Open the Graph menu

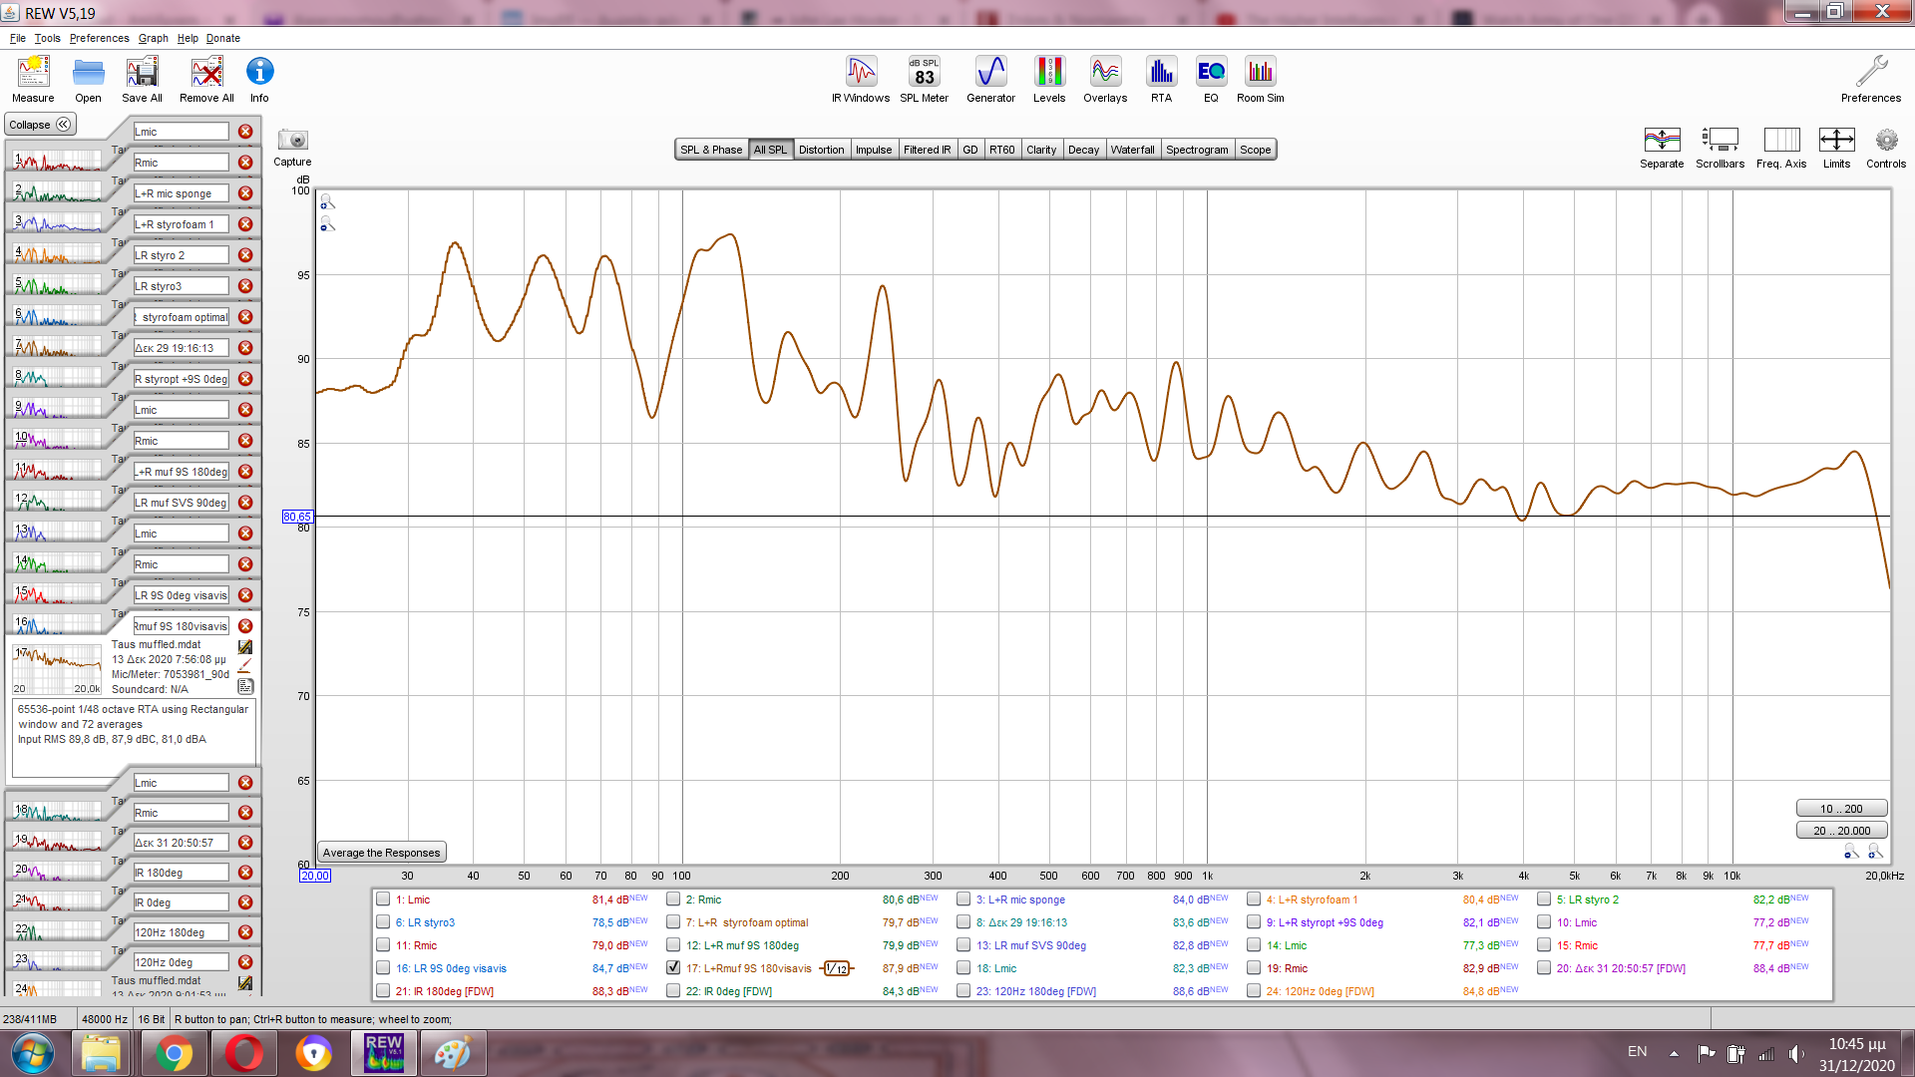pyautogui.click(x=153, y=38)
